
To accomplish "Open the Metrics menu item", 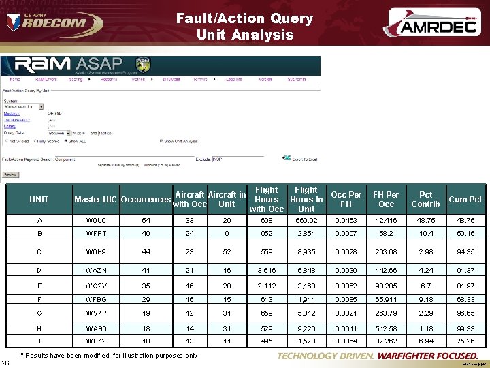I will pyautogui.click(x=138, y=80).
